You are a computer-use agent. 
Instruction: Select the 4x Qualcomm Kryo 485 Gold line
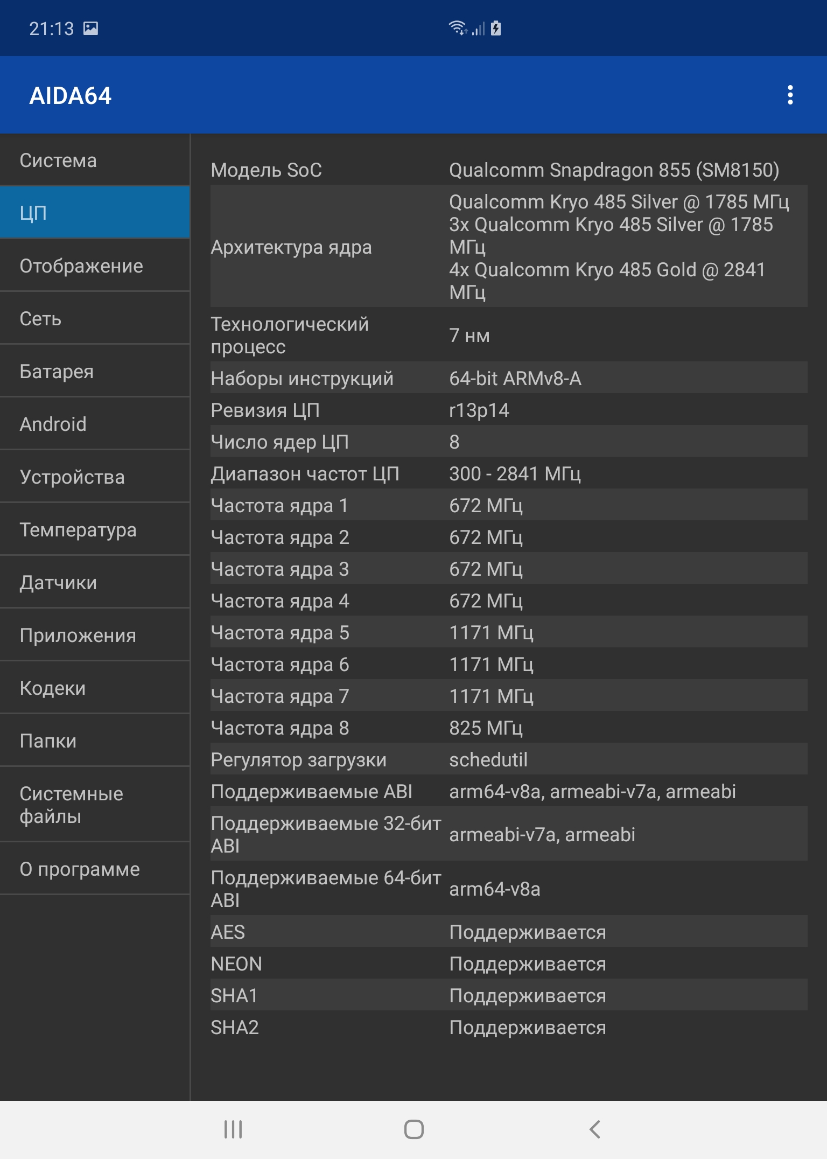(607, 281)
